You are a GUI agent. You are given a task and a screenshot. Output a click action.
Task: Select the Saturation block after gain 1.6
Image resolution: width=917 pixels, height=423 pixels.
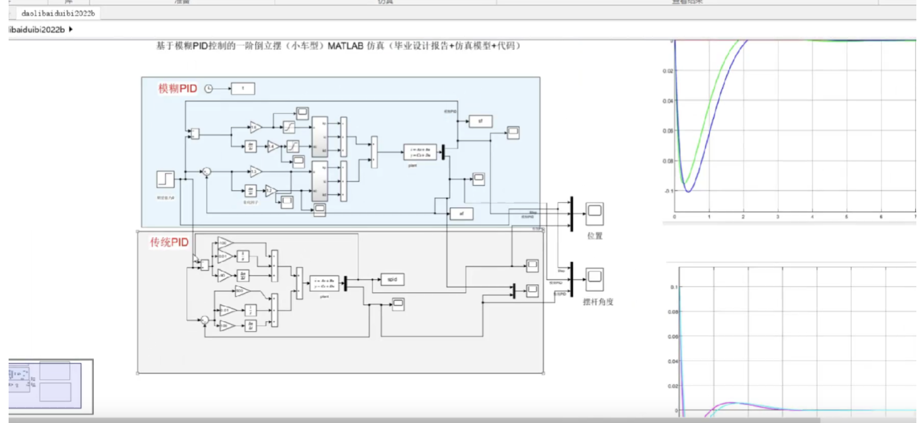point(289,127)
